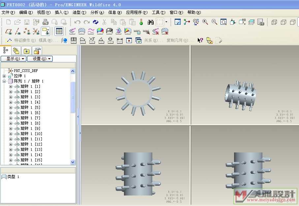
Task: Toggle coordinate systems display
Action: tap(36, 32)
